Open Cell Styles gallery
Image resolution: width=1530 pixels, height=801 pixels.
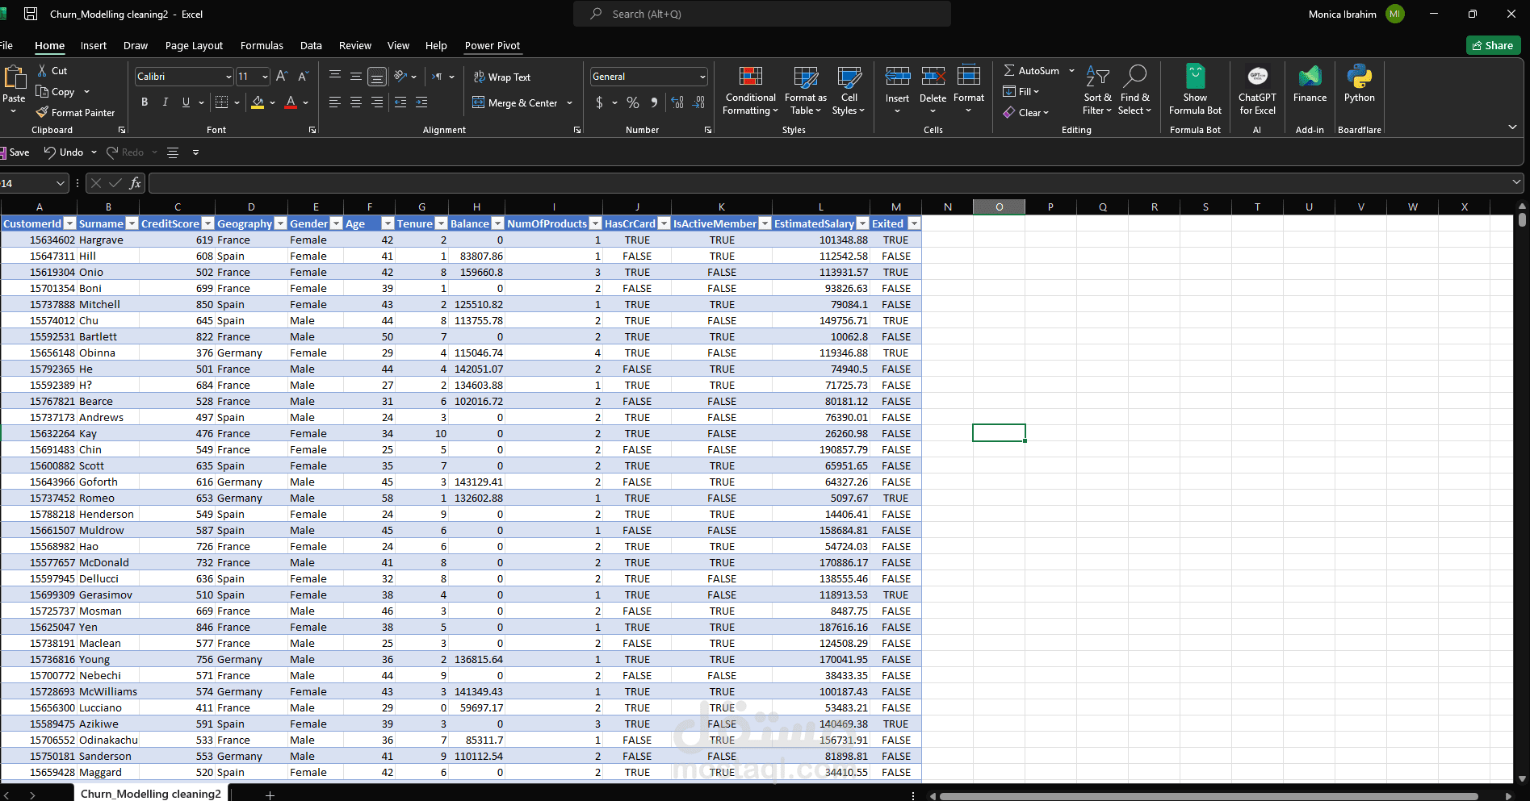click(x=849, y=90)
